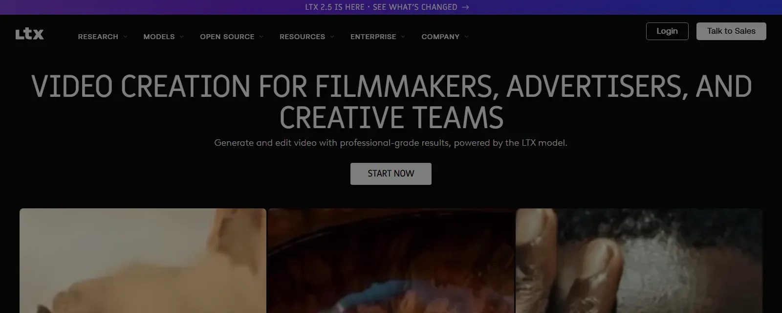
Task: Open the LTX 2.5 announcement banner link
Action: pyautogui.click(x=387, y=7)
